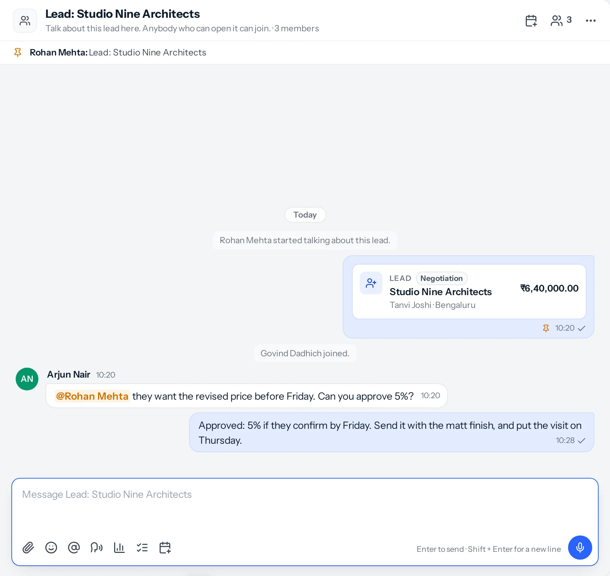Click 'Govind Dadhich joined.' notice
Screen dimensions: 610x576
[305, 353]
